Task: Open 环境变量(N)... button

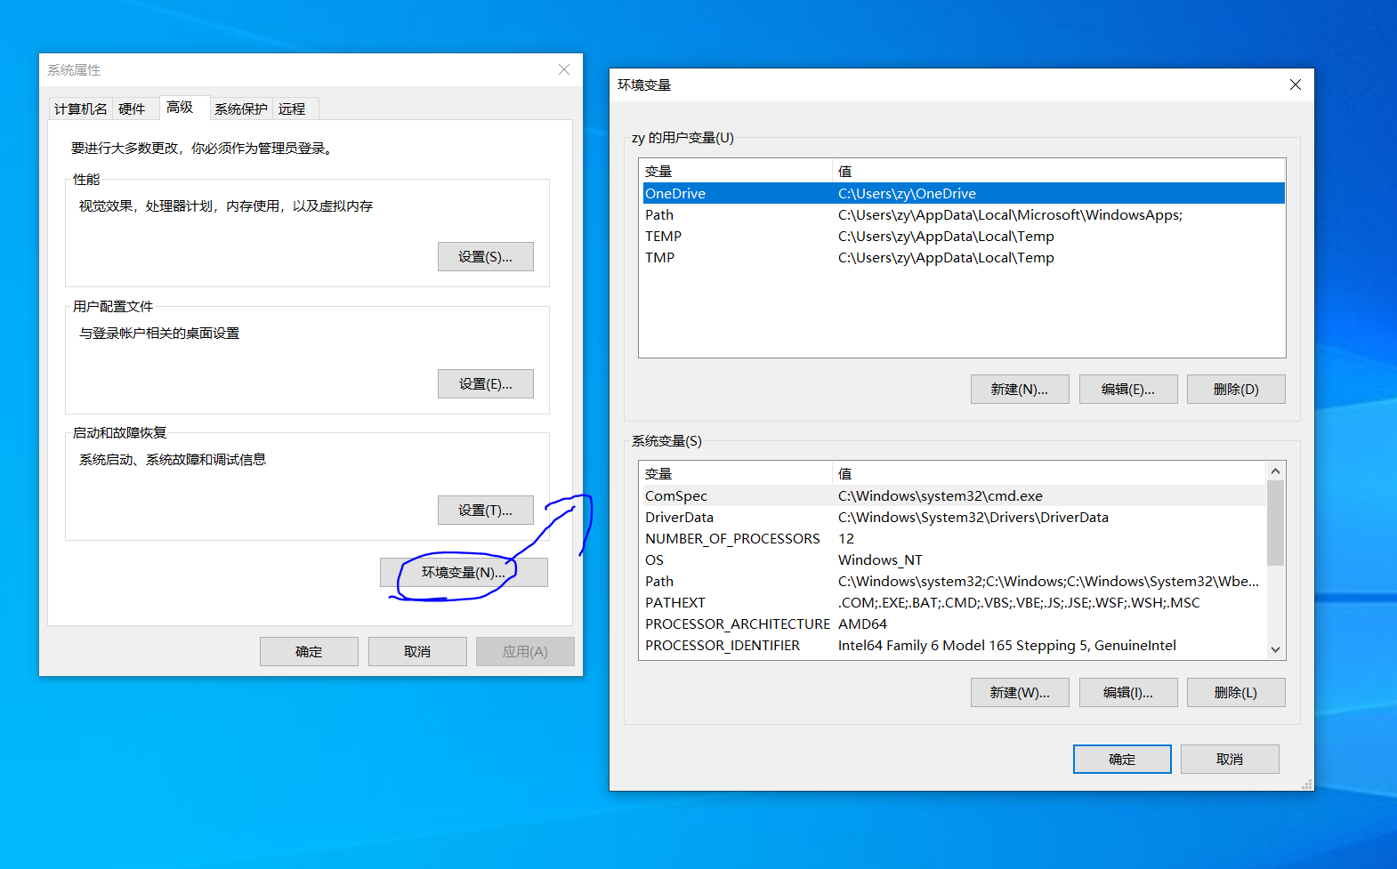Action: 464,572
